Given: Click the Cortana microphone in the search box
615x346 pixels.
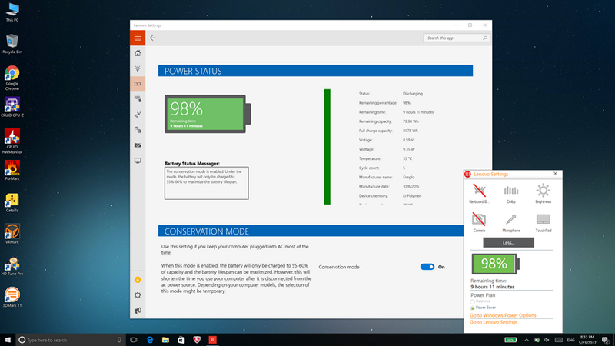Looking at the screenshot, I should click(x=119, y=340).
